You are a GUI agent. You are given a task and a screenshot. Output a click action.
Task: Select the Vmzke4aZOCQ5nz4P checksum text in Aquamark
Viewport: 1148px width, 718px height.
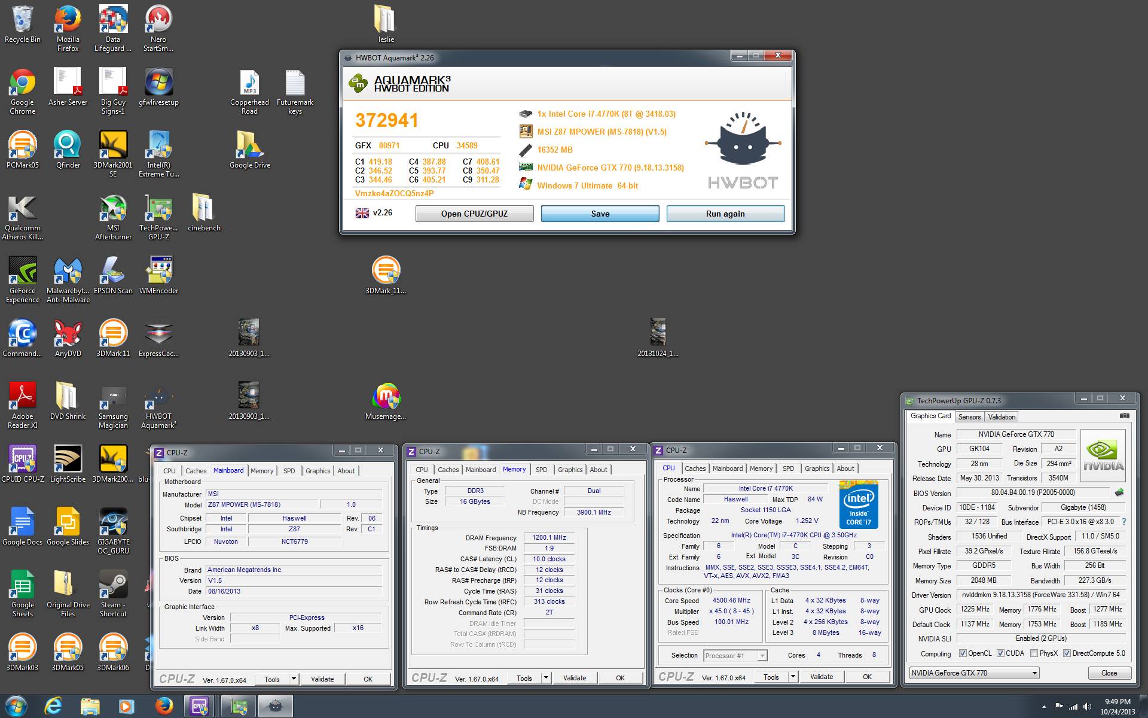click(394, 193)
